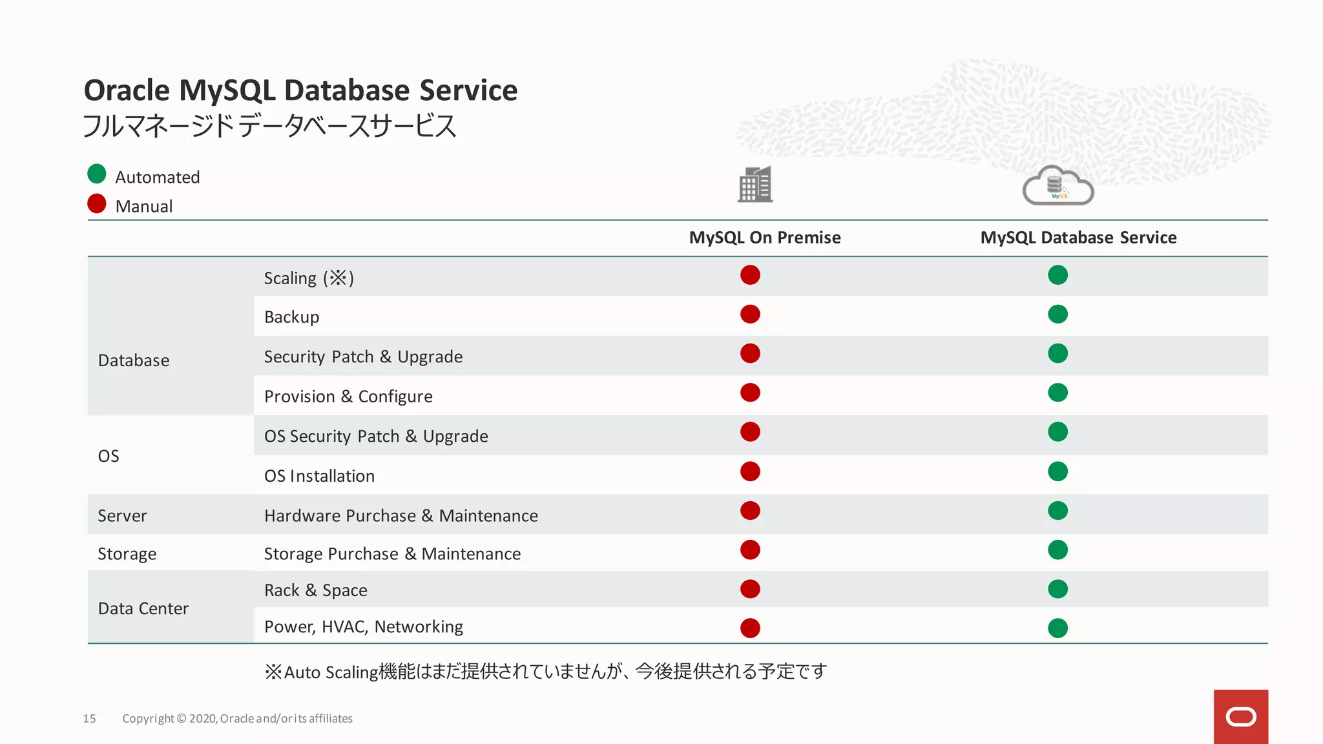
Task: Click the 'Power, HVAC, Networking' label
Action: click(x=364, y=626)
